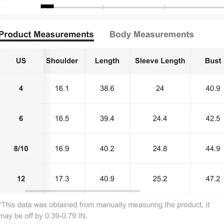Click the Bust column header
The width and height of the screenshot is (224, 224).
[213, 61]
